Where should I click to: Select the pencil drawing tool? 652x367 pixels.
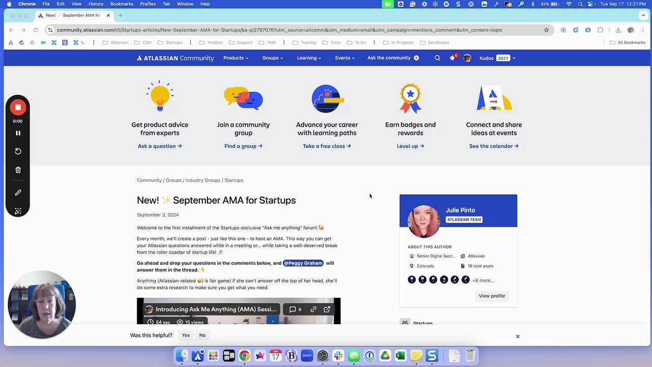coord(18,193)
